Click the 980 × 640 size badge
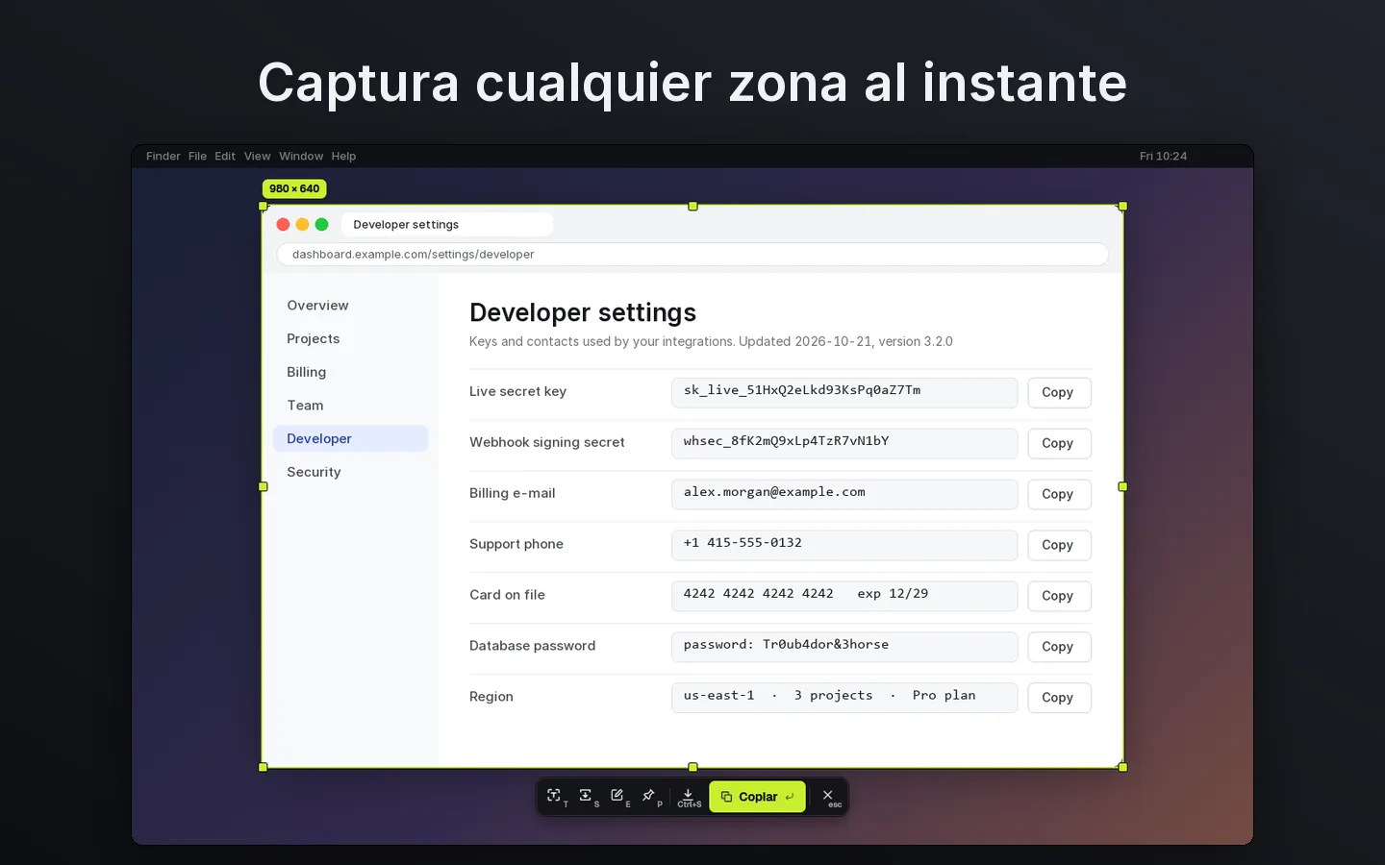Viewport: 1385px width, 865px height. coord(294,188)
